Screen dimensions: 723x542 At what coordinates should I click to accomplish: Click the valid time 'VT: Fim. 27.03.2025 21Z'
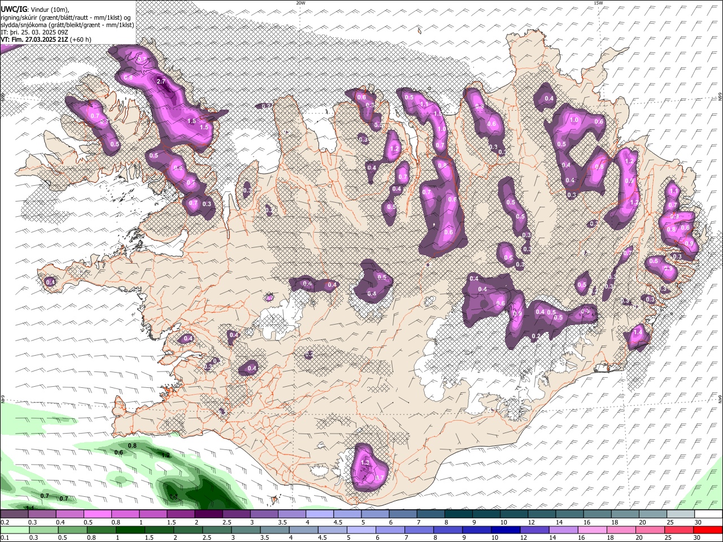pyautogui.click(x=34, y=40)
